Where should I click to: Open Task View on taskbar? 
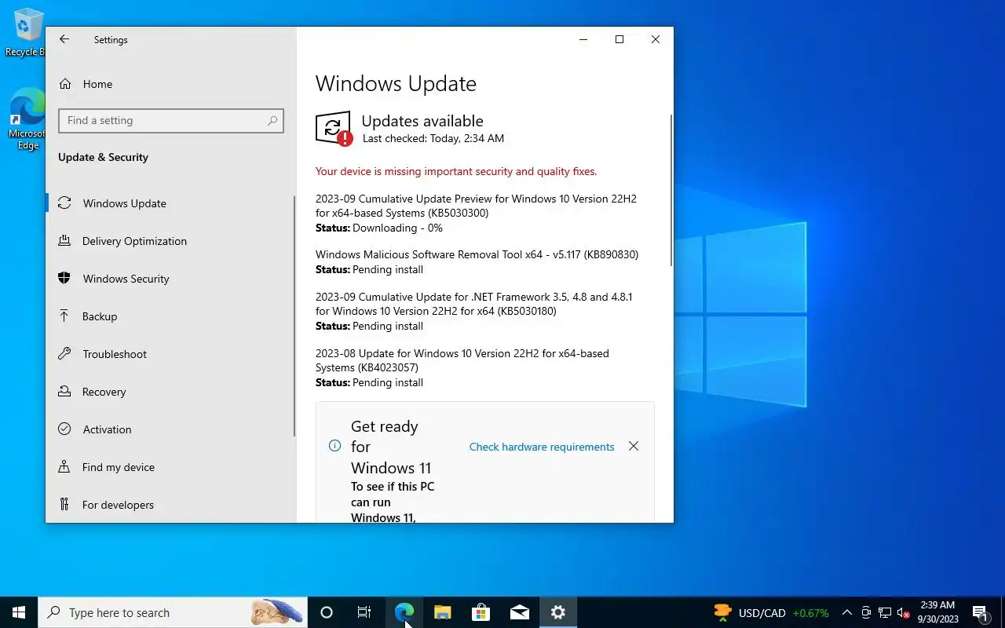tap(364, 612)
